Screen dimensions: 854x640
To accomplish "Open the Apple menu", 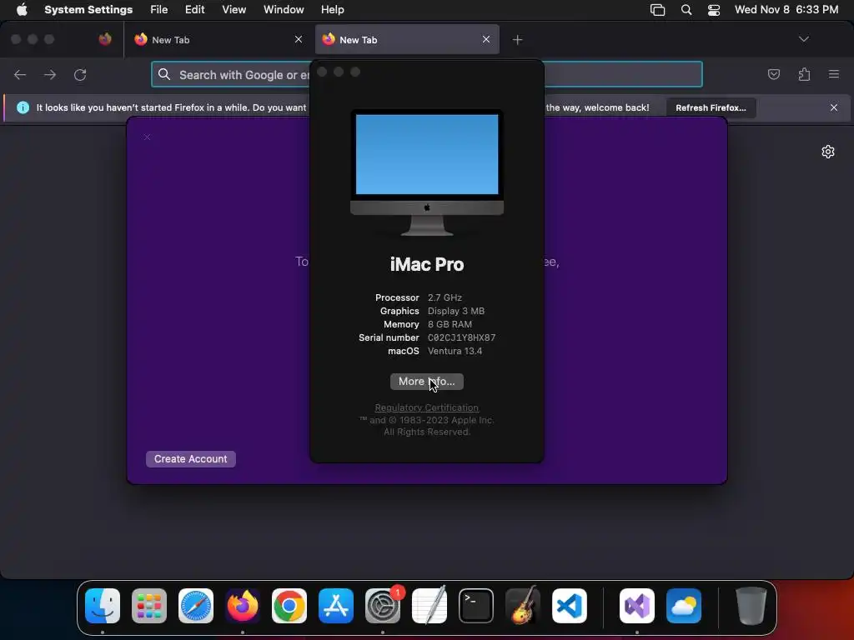I will coord(22,9).
